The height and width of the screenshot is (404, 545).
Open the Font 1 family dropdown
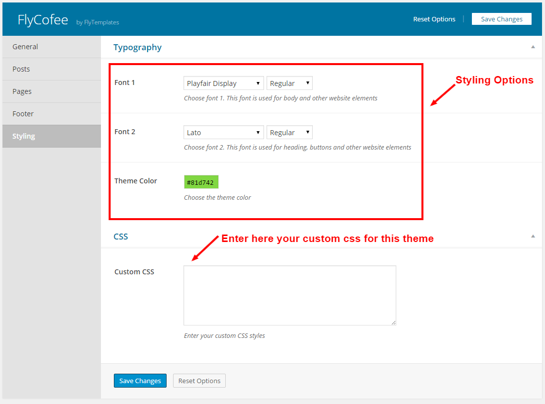coord(223,83)
